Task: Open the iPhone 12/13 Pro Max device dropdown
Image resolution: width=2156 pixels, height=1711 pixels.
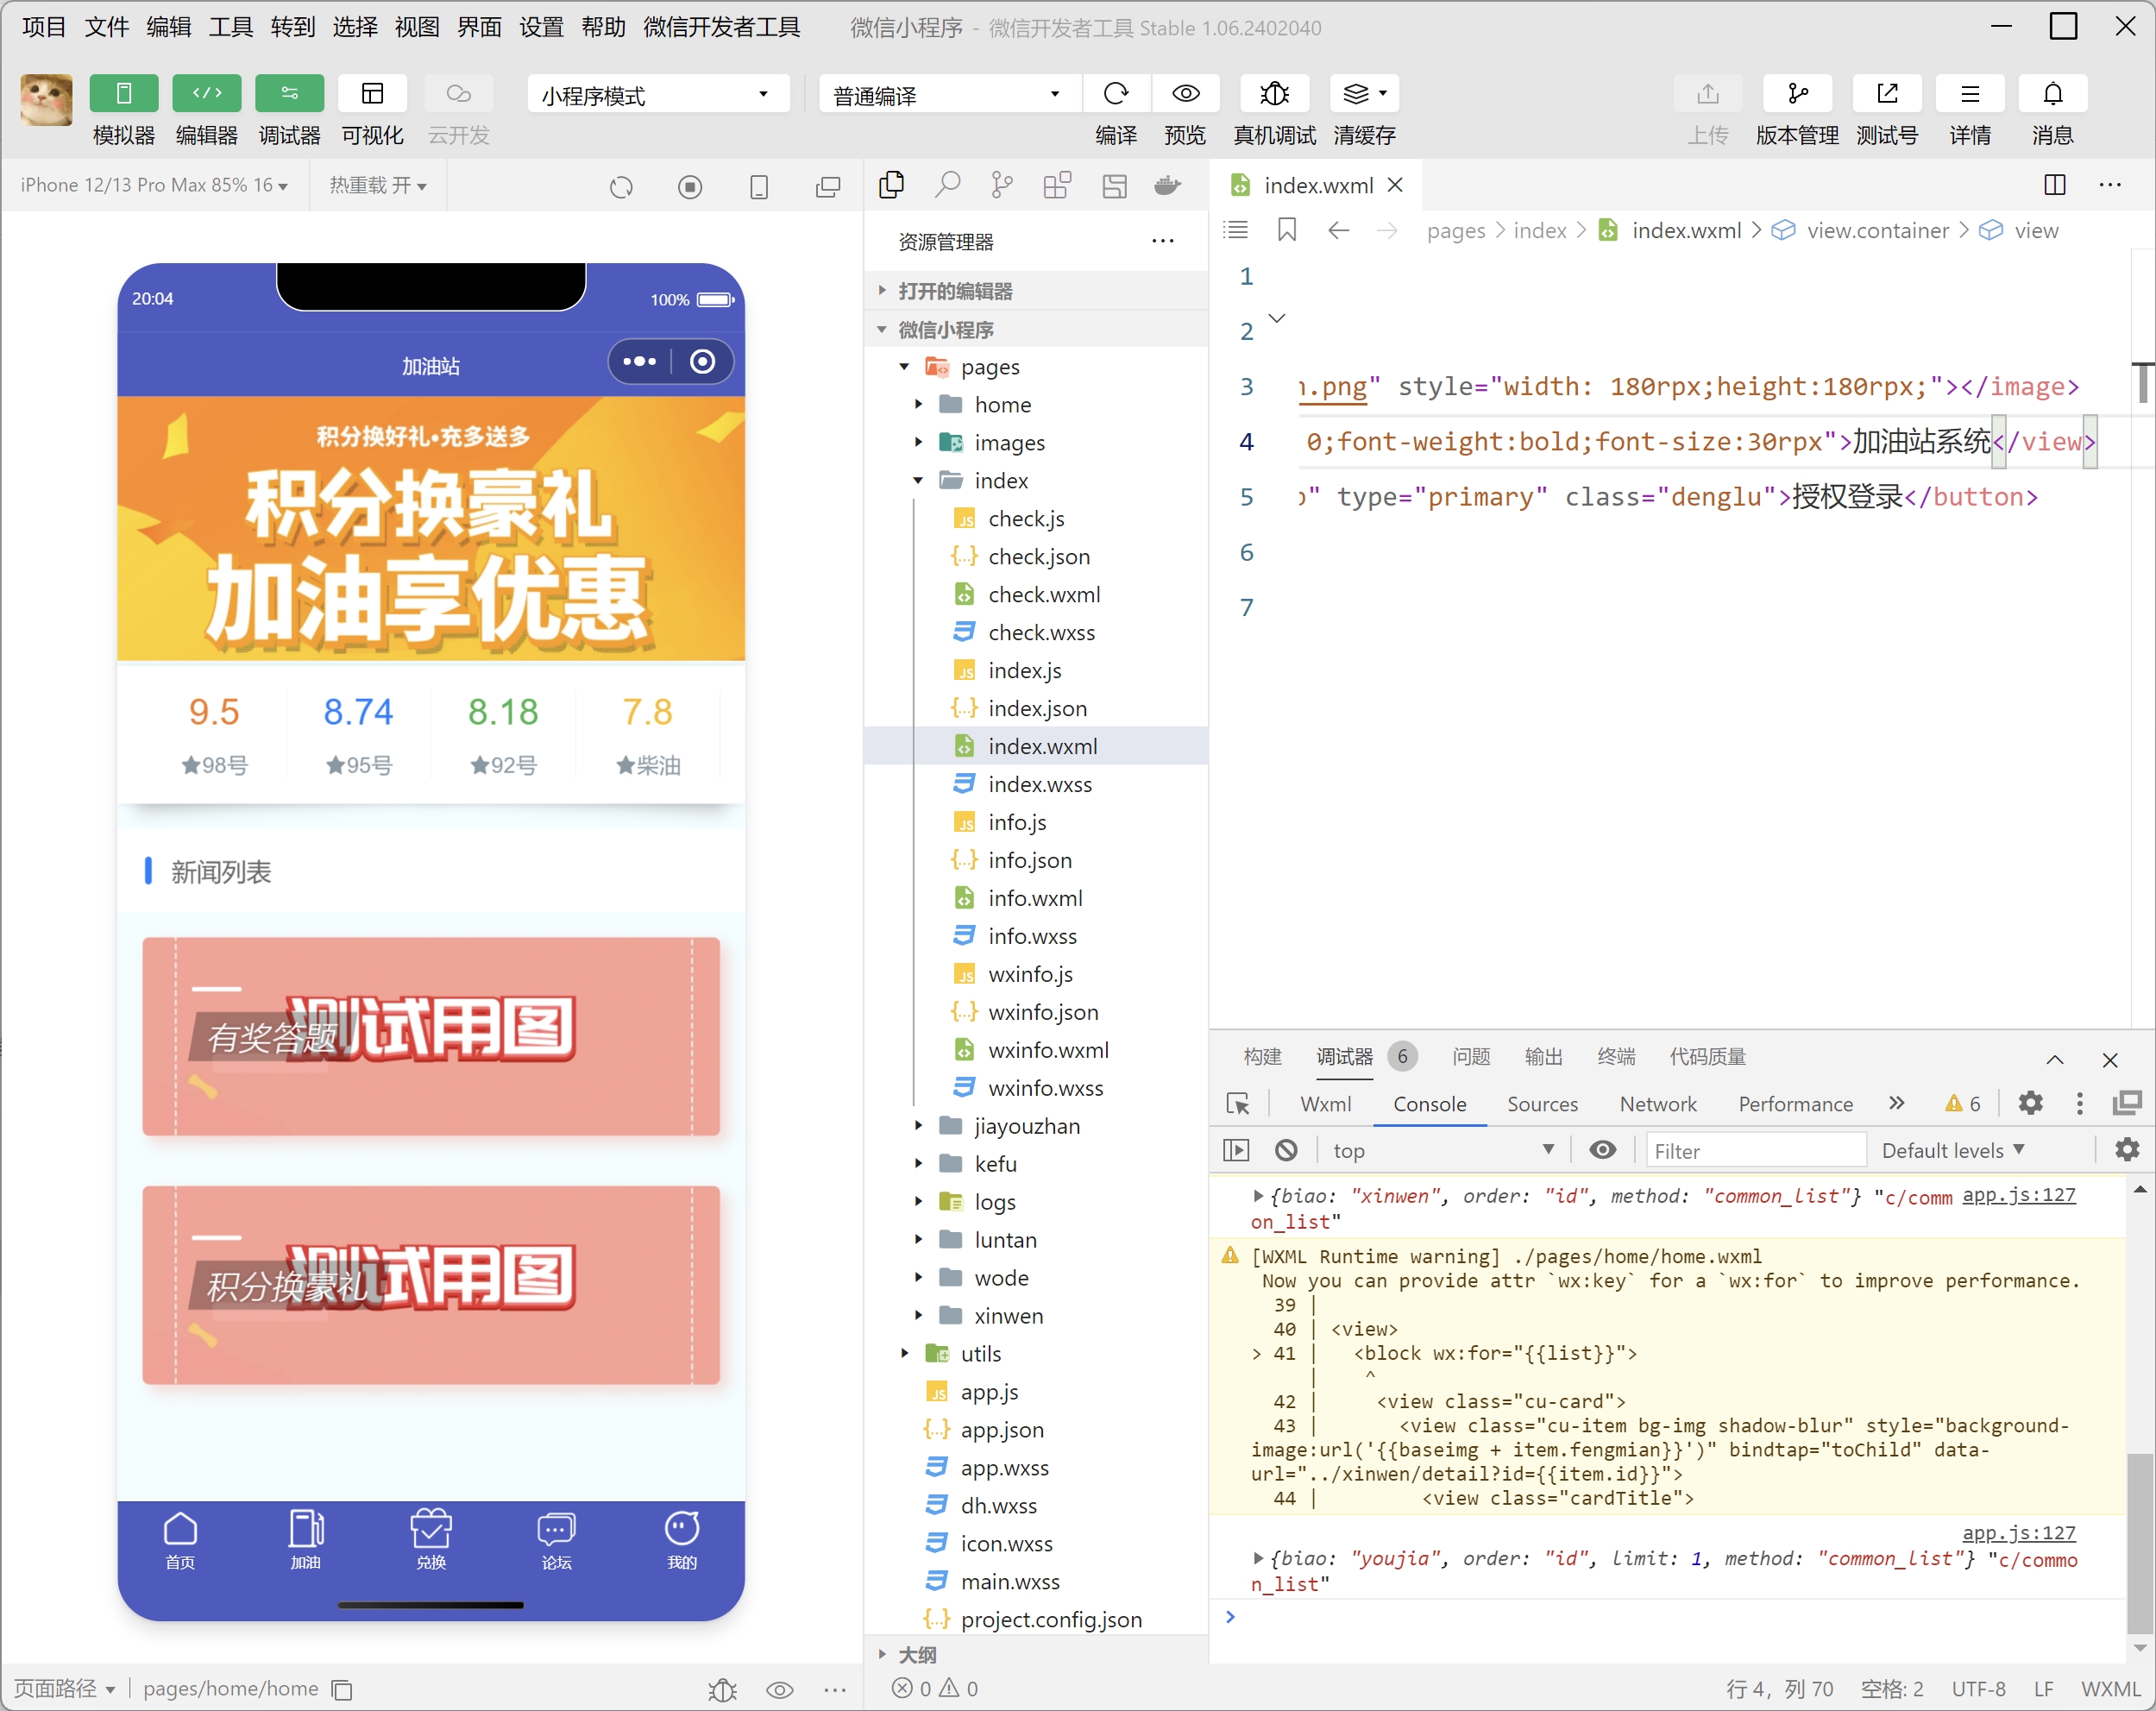Action: 154,185
